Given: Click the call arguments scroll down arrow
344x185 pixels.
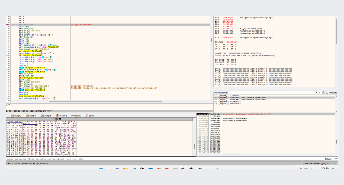Looking at the screenshot, I should click(337, 111).
